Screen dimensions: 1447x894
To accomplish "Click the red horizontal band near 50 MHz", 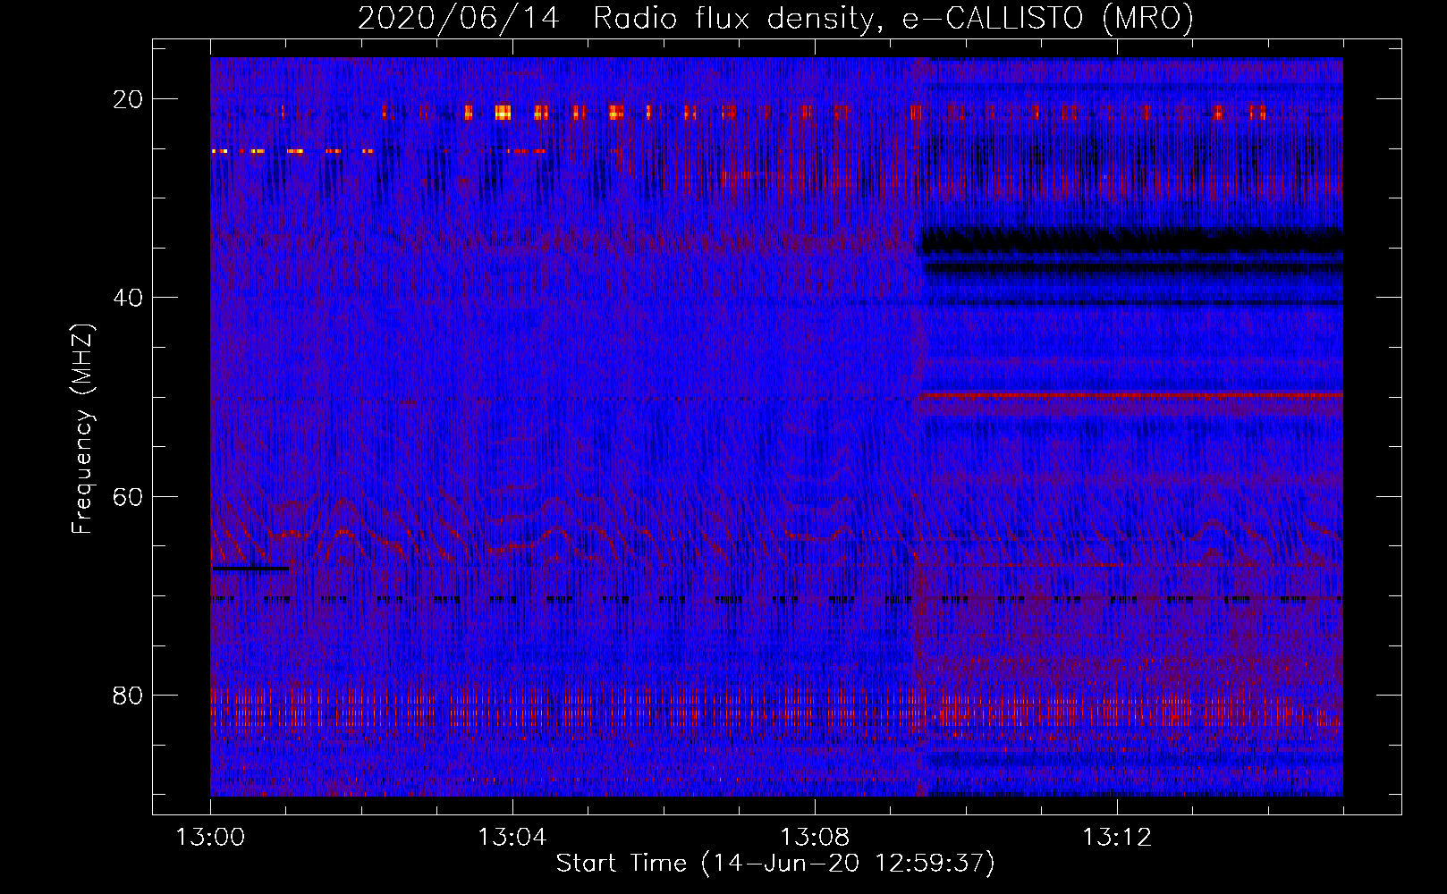I will click(x=1132, y=393).
